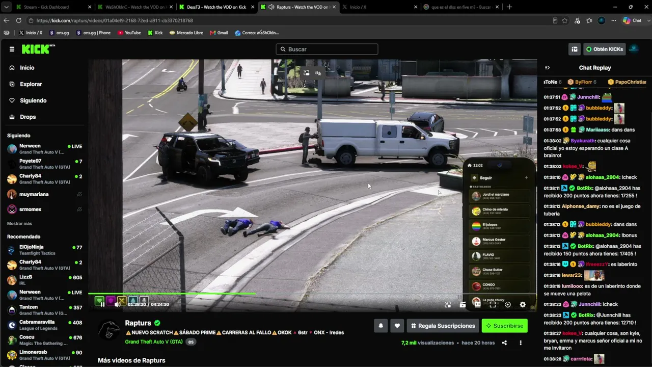Open browser settings and more menu

[x=614, y=20]
